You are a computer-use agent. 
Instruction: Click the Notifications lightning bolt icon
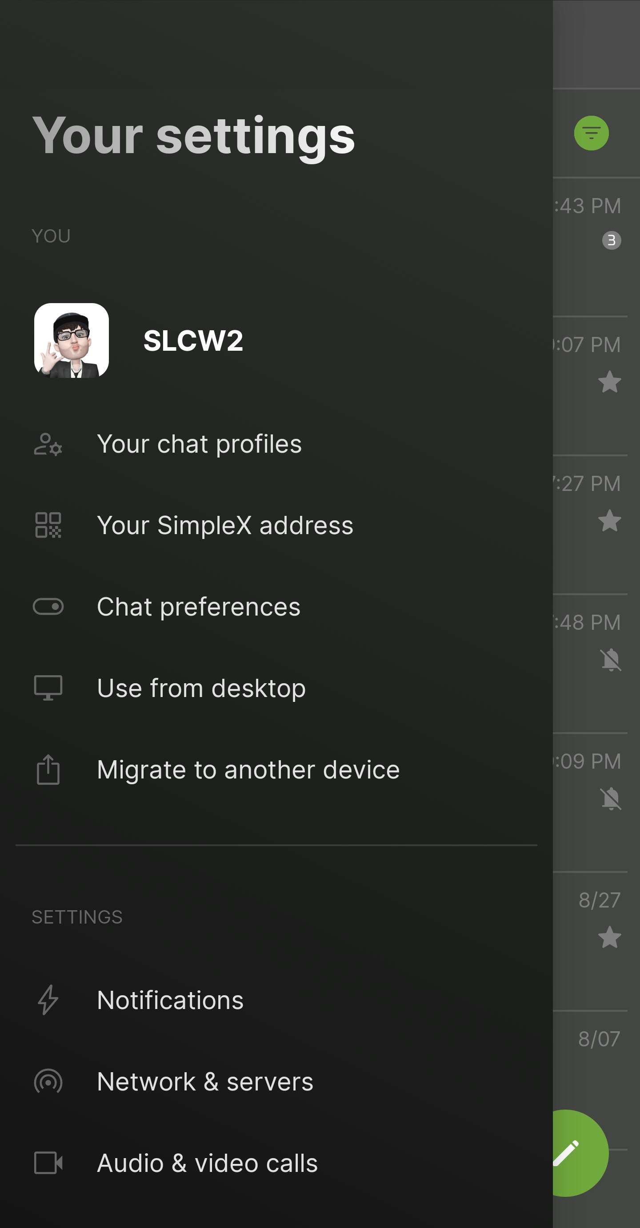pos(48,1000)
